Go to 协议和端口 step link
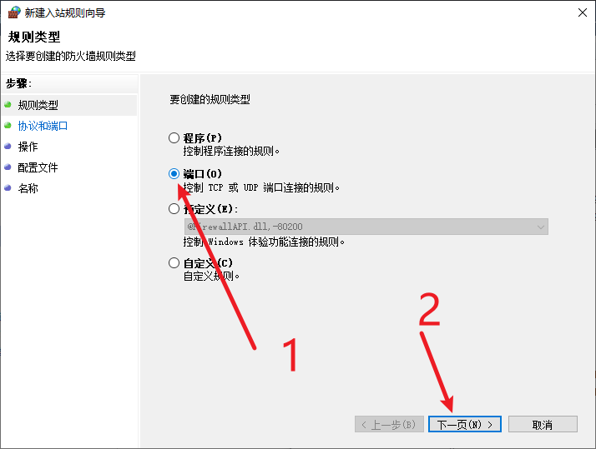Image resolution: width=596 pixels, height=449 pixels. (x=43, y=126)
